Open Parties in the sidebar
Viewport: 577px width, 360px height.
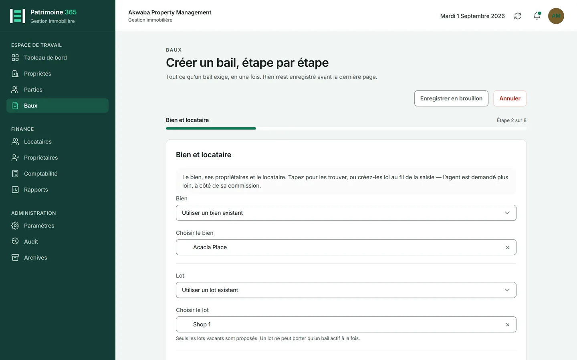click(57, 90)
